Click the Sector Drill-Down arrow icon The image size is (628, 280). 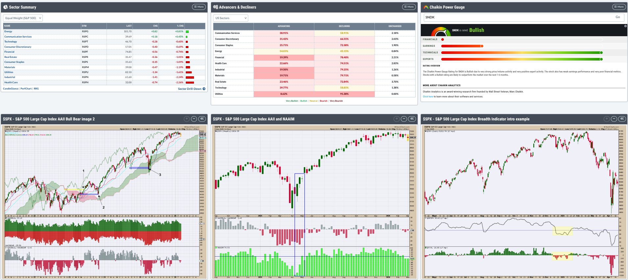click(204, 89)
